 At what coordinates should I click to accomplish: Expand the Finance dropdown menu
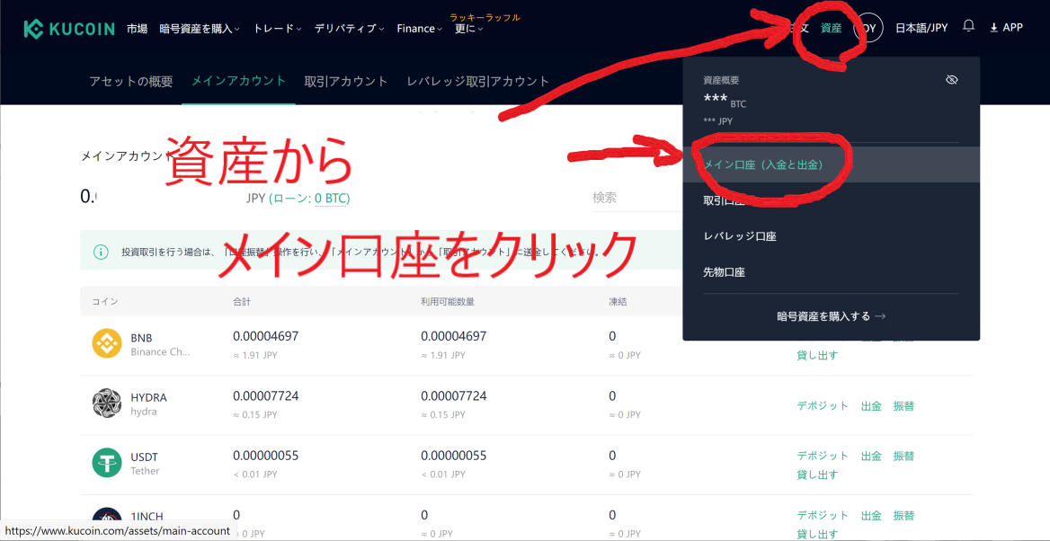(x=419, y=28)
